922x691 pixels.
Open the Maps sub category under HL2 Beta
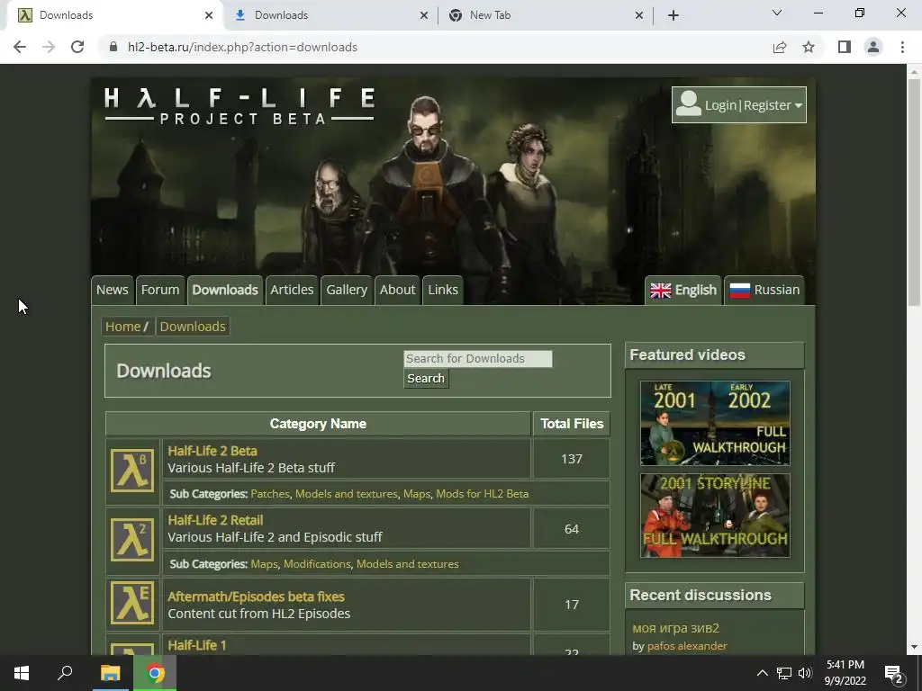coord(417,494)
